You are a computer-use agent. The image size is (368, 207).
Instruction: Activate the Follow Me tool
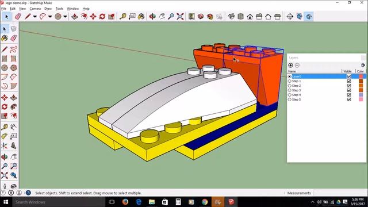click(14, 106)
